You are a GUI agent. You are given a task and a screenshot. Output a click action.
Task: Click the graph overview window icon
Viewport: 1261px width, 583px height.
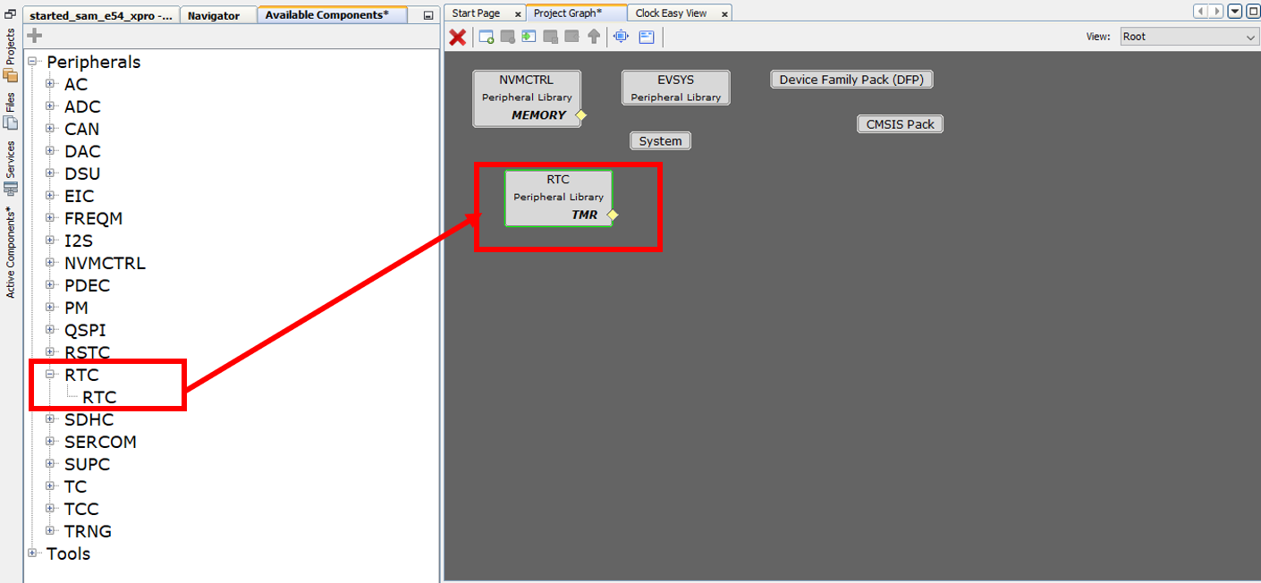click(647, 38)
